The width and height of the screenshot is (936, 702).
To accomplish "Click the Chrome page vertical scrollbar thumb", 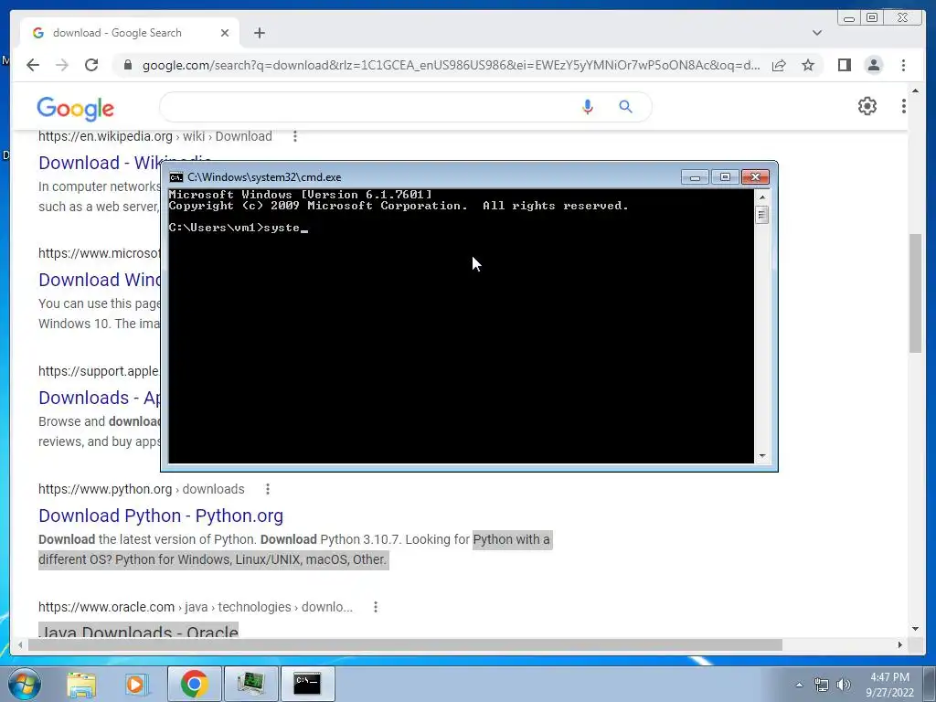I will (x=916, y=293).
